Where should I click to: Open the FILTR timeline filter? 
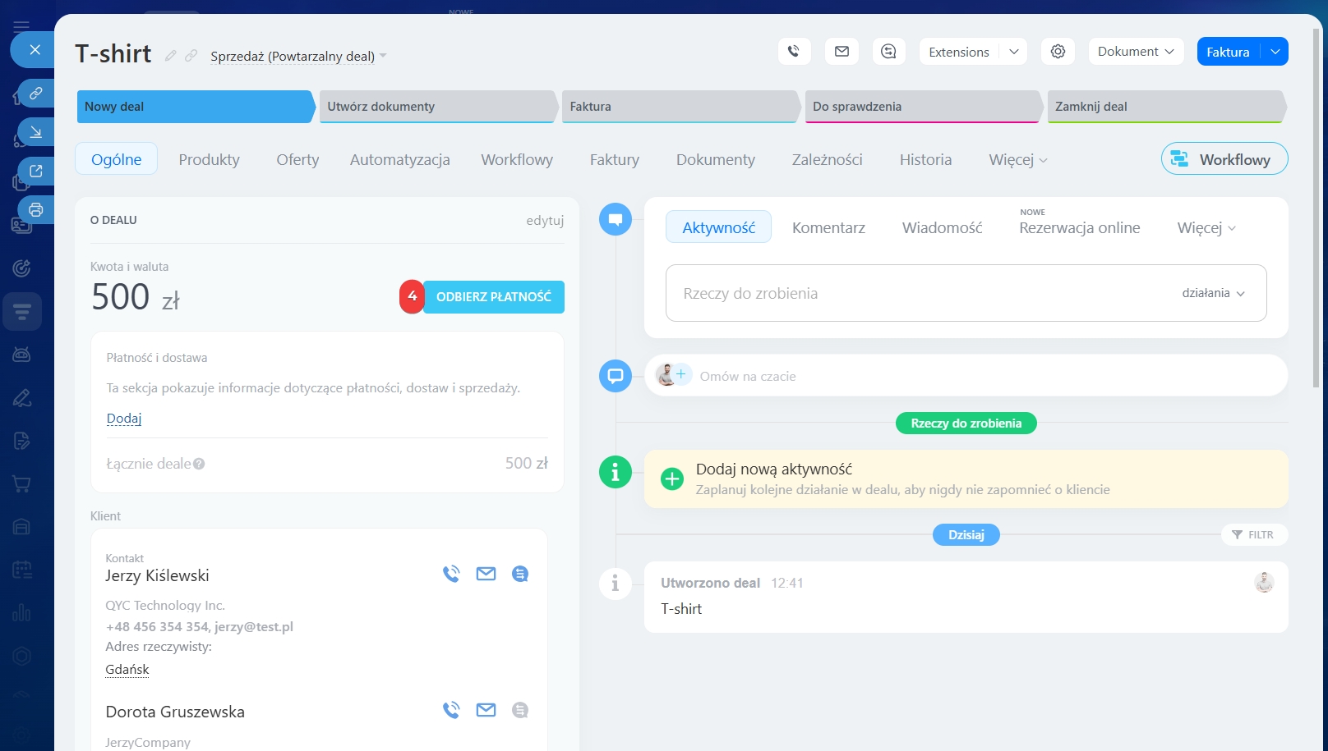click(1253, 534)
